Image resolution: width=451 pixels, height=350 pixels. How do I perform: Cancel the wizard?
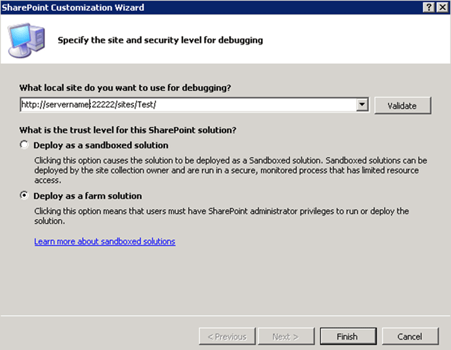(410, 336)
